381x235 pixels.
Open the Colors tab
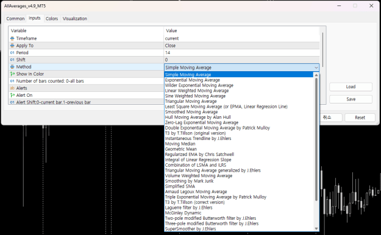pyautogui.click(x=52, y=18)
